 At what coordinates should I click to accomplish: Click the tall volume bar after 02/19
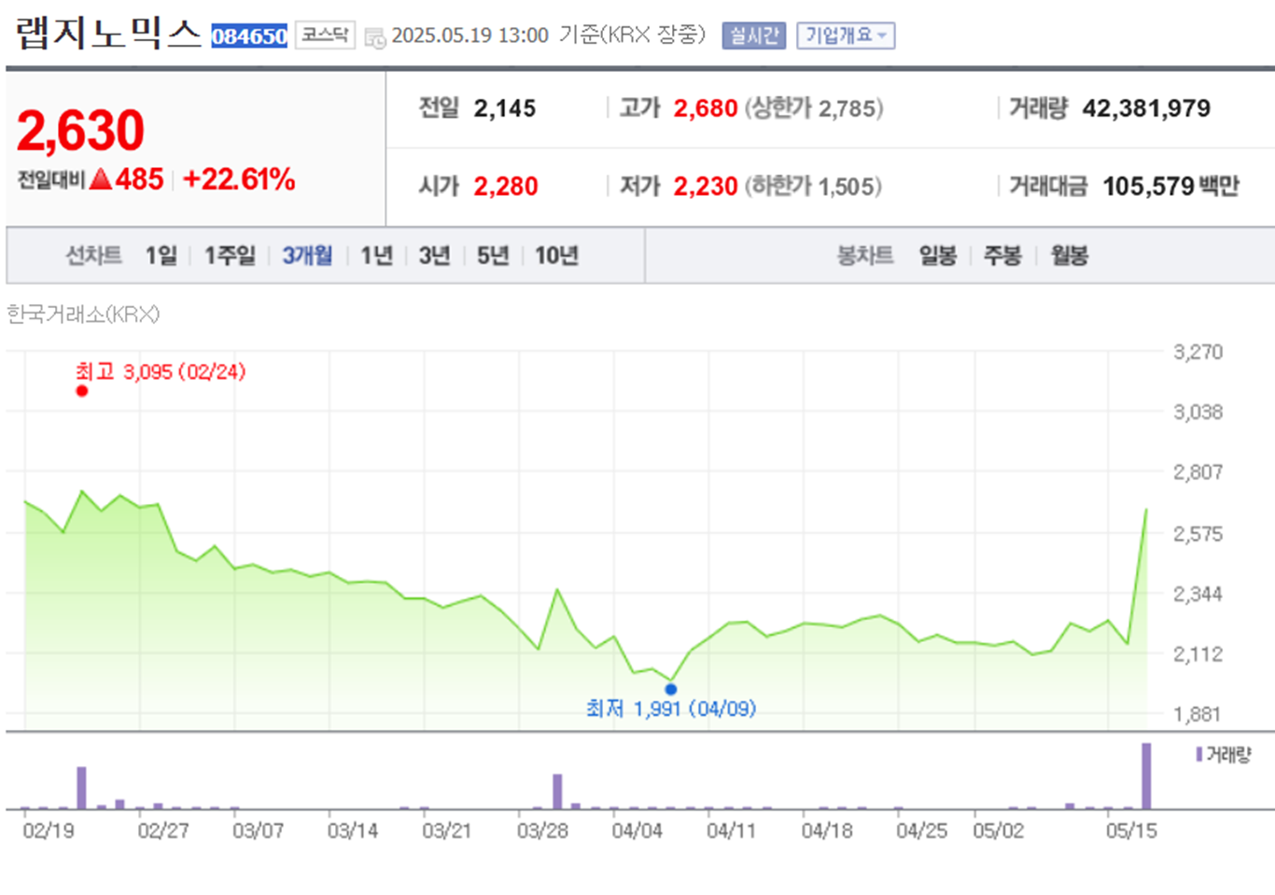82,788
